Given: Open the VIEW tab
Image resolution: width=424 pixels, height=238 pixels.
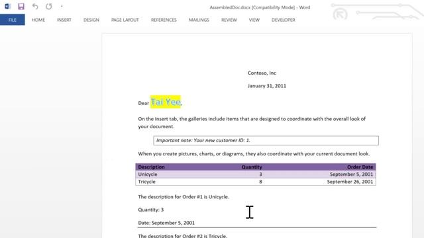Looking at the screenshot, I should [x=254, y=20].
